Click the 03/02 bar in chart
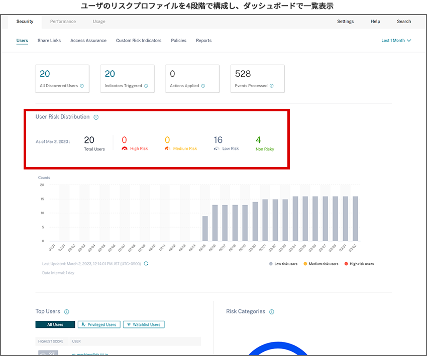 click(355, 219)
